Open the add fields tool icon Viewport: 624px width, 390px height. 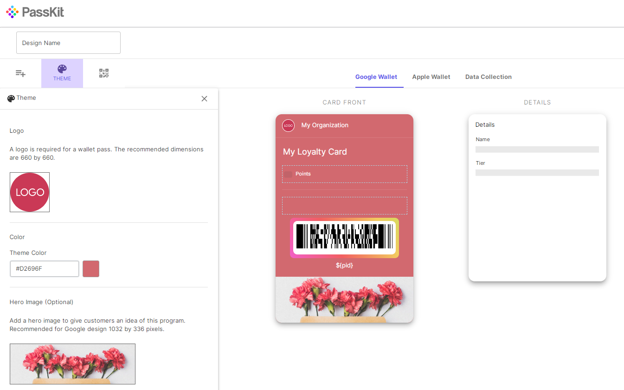[x=20, y=73]
